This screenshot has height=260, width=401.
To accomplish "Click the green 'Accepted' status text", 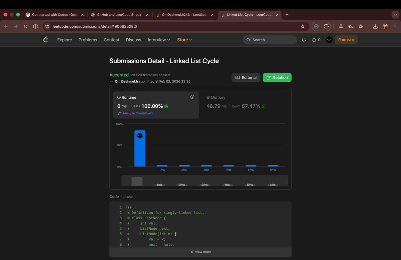I will coord(119,75).
